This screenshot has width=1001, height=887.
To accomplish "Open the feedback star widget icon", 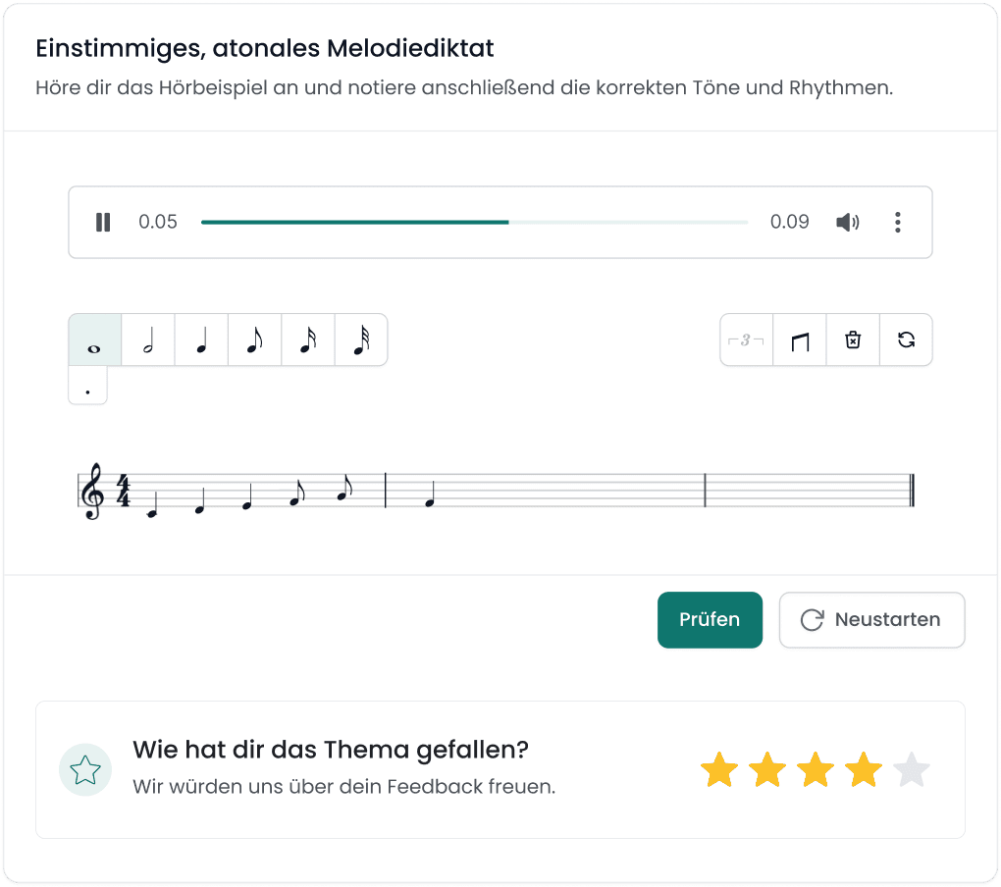I will (x=85, y=769).
